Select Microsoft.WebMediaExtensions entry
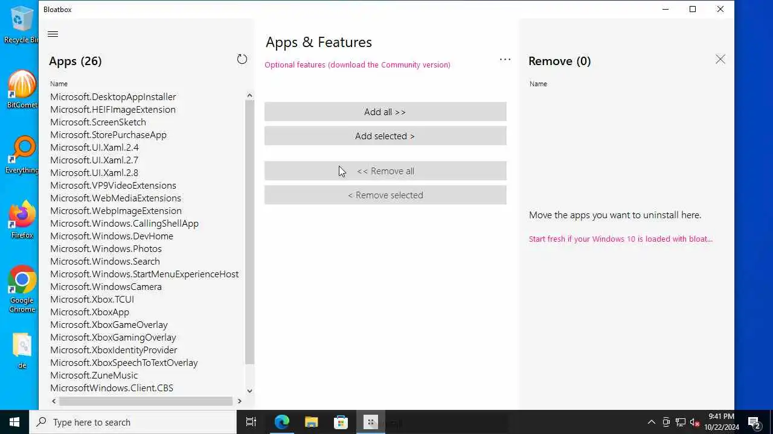The height and width of the screenshot is (434, 773). click(x=115, y=198)
